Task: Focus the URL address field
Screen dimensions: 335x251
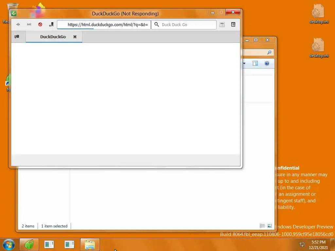Action: pyautogui.click(x=104, y=25)
